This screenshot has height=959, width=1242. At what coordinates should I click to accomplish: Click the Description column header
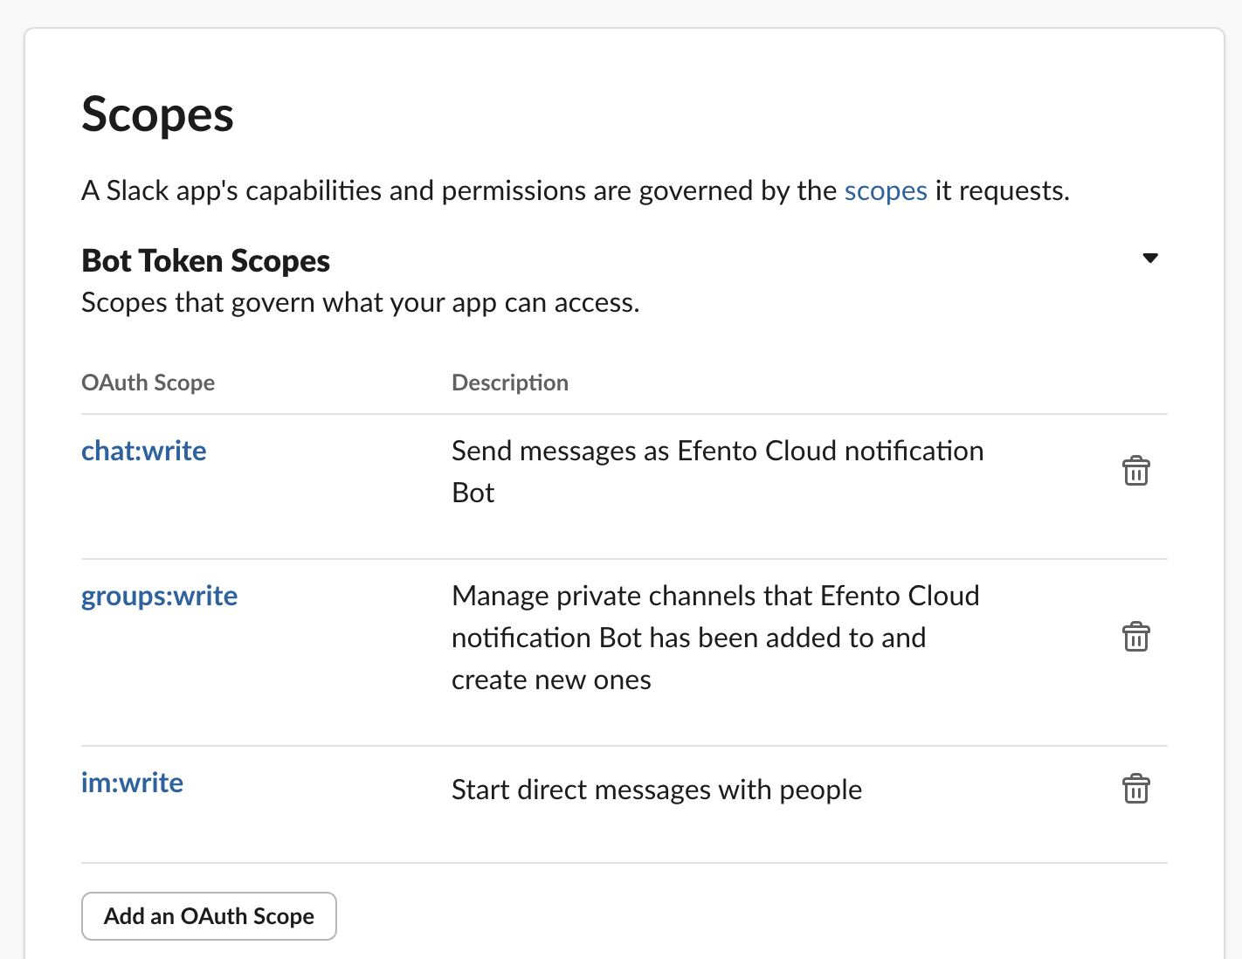tap(509, 383)
